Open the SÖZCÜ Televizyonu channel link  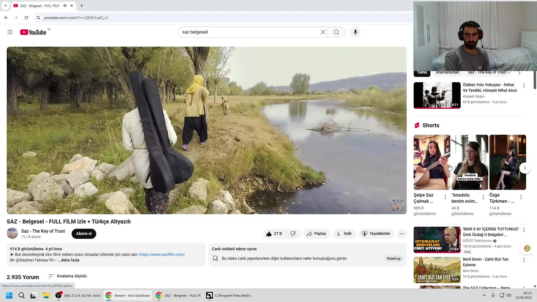point(477,241)
